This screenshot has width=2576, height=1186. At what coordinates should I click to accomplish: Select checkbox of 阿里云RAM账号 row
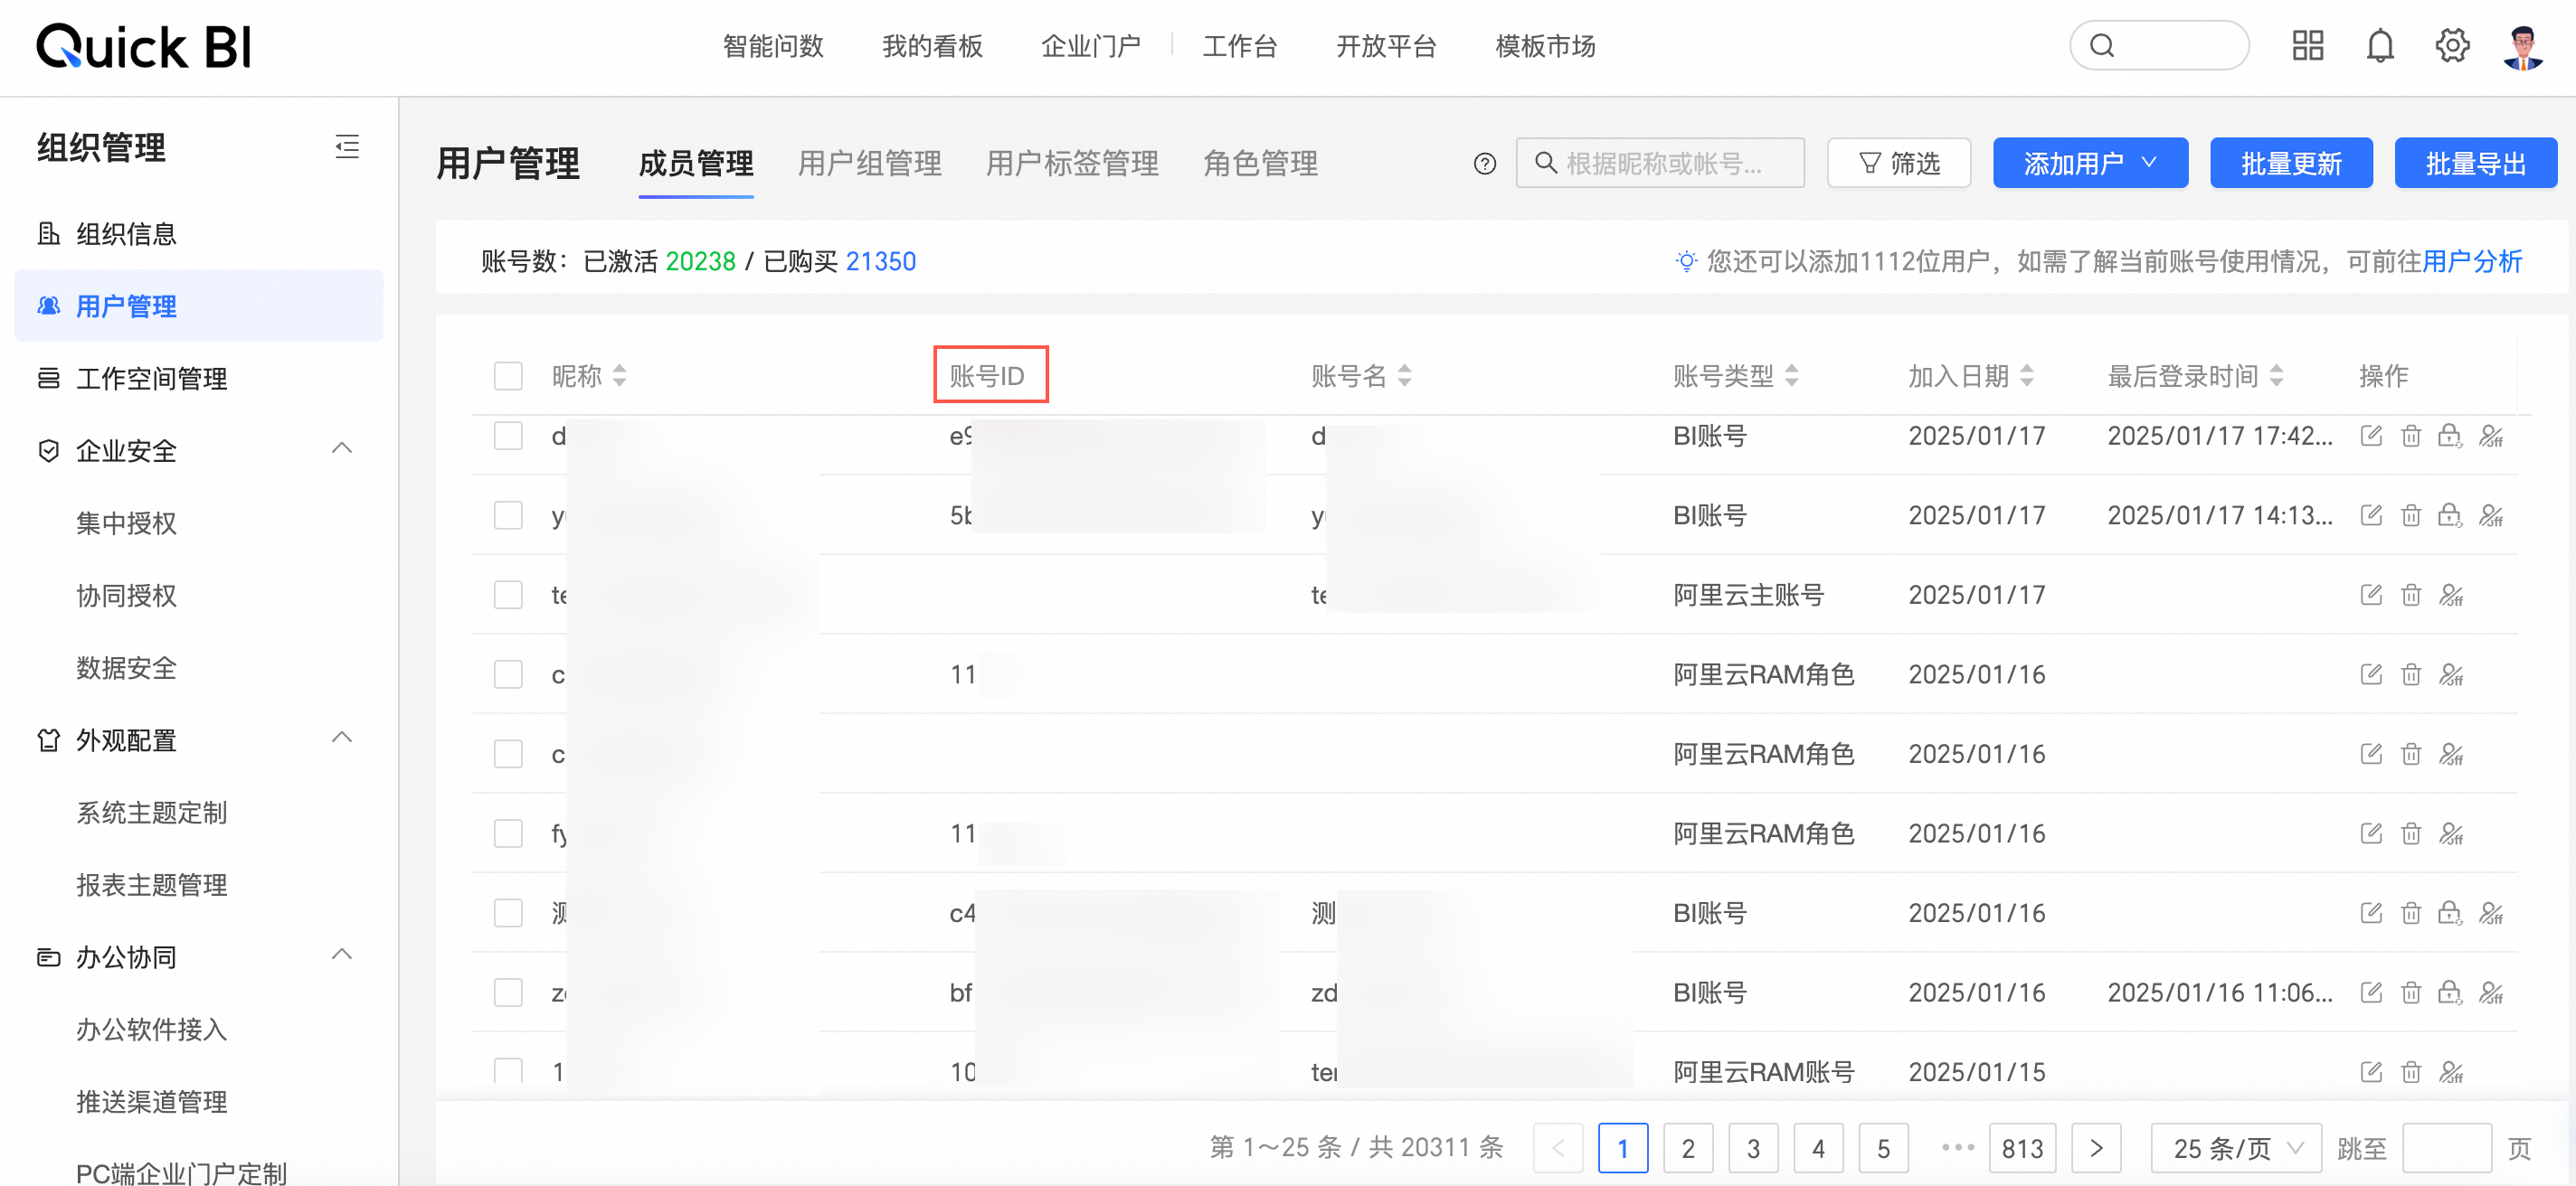508,1072
